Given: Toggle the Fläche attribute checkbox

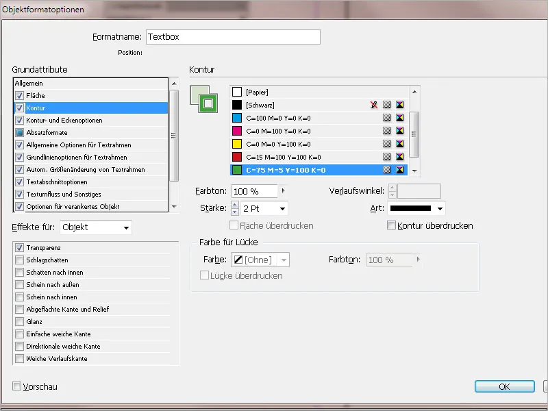Looking at the screenshot, I should 20,95.
